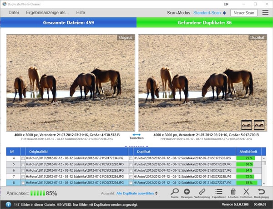Open the Datei menu
Image resolution: width=273 pixels, height=209 pixels.
[x=14, y=13]
